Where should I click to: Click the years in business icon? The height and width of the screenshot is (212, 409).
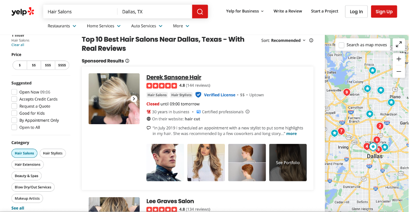pyautogui.click(x=149, y=112)
